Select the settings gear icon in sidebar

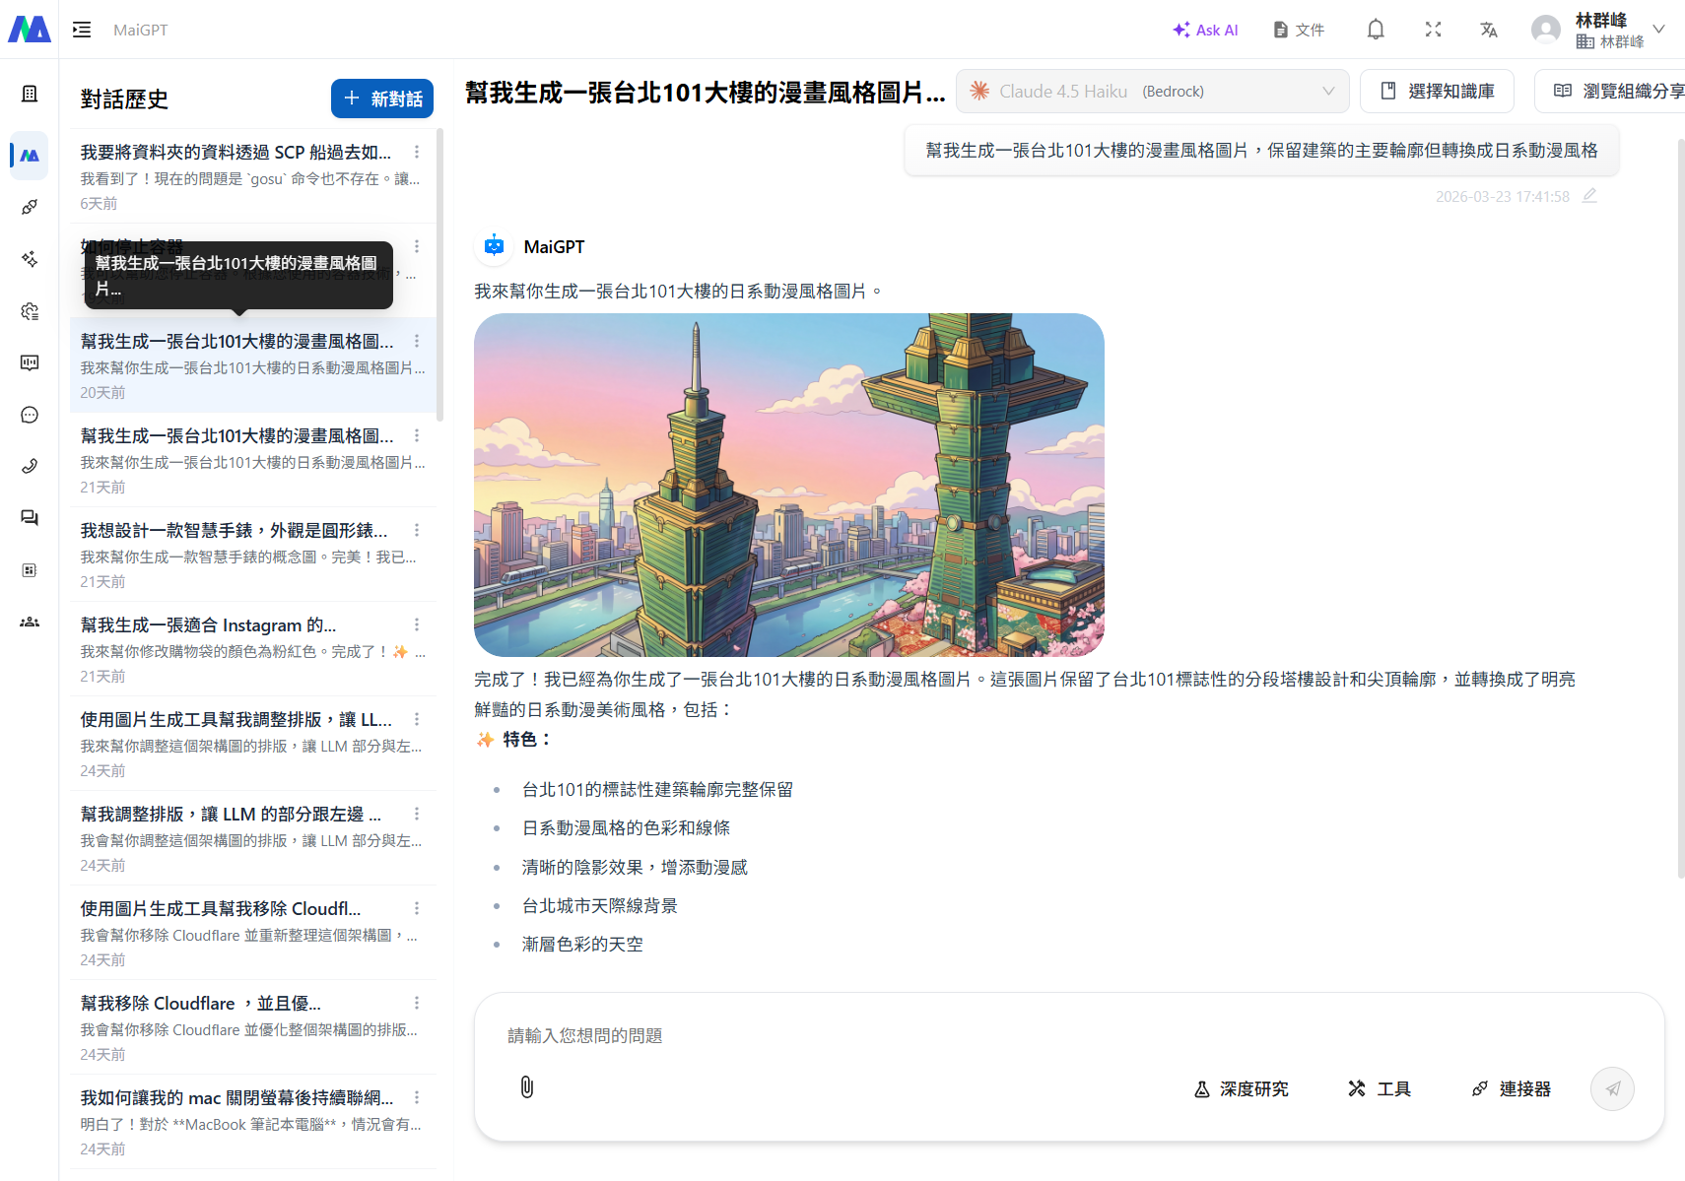30,311
